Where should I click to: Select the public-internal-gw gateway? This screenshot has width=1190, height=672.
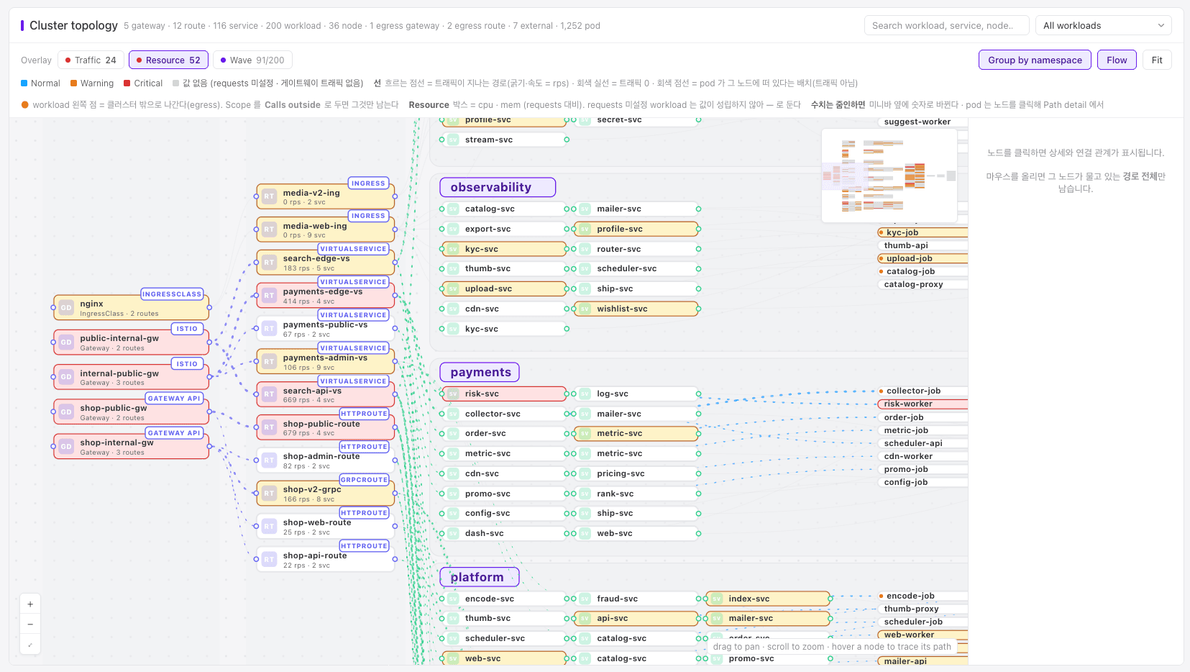[x=131, y=342]
